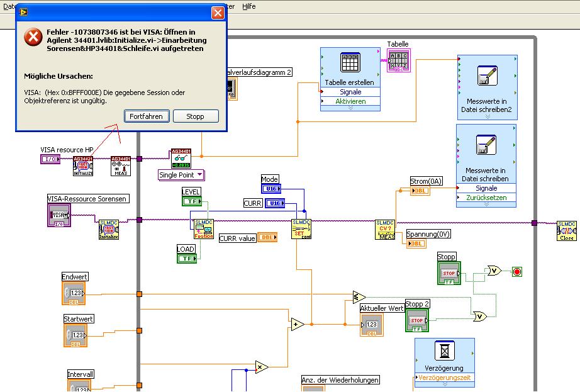Select the Messwerte in Datei schreiben2 icon
Screen dimensions: 580x392
click(x=487, y=76)
